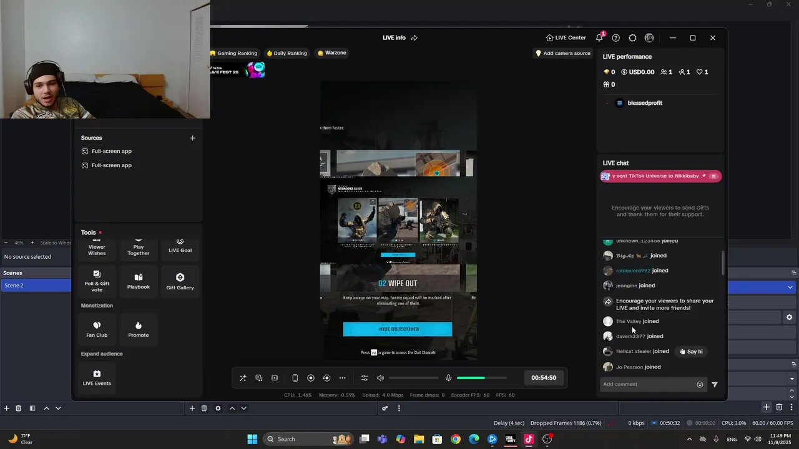The image size is (799, 449).
Task: Move OBS source up with arrow
Action: pos(232,408)
